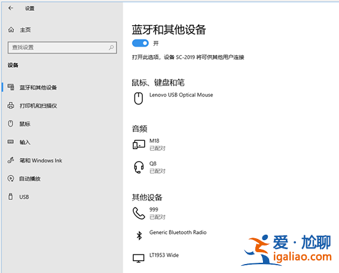The image size is (339, 273).
Task: Open 输入 sidebar page
Action: click(x=25, y=142)
